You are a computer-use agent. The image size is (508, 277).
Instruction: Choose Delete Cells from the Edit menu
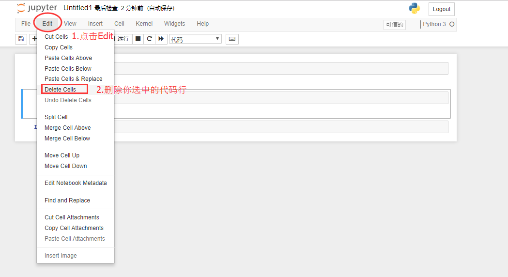click(x=61, y=89)
